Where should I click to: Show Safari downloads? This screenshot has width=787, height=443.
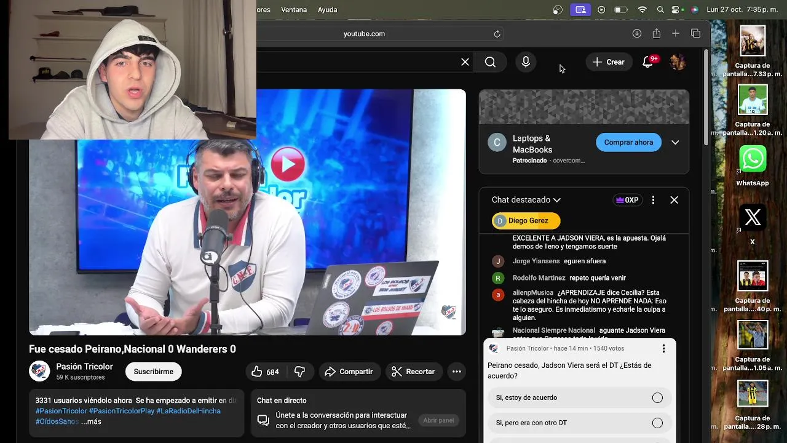coord(637,34)
